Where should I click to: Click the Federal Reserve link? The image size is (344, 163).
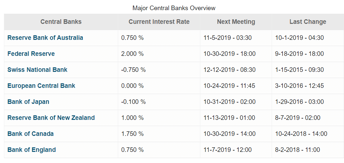click(31, 54)
